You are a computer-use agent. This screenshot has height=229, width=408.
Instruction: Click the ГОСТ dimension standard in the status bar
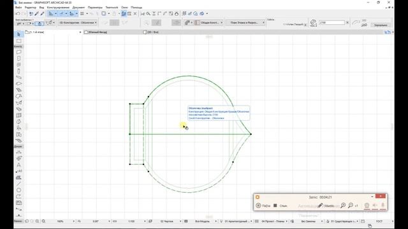[379, 221]
